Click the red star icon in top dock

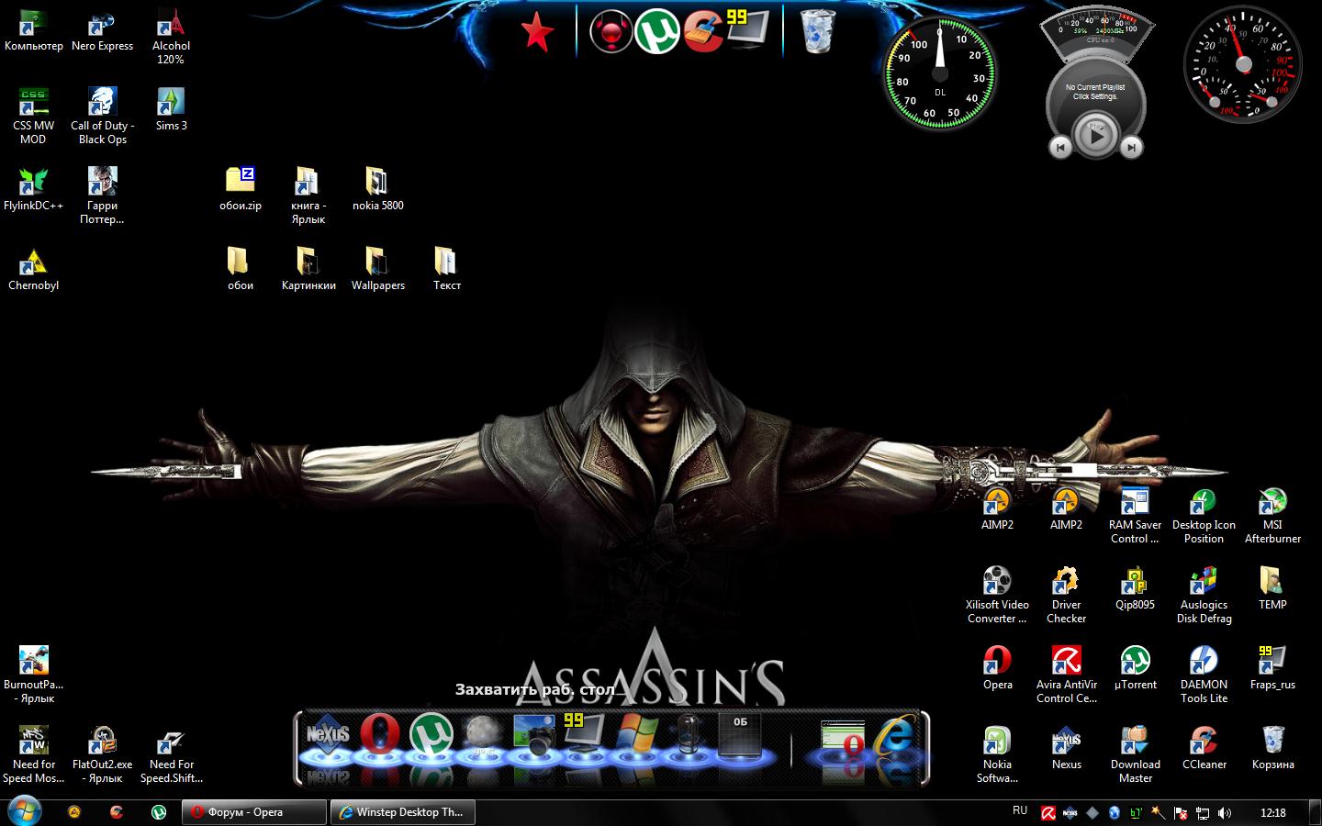(x=537, y=33)
